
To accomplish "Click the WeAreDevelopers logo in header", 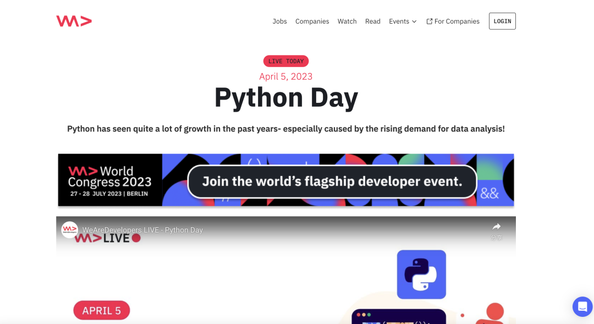I will [74, 21].
